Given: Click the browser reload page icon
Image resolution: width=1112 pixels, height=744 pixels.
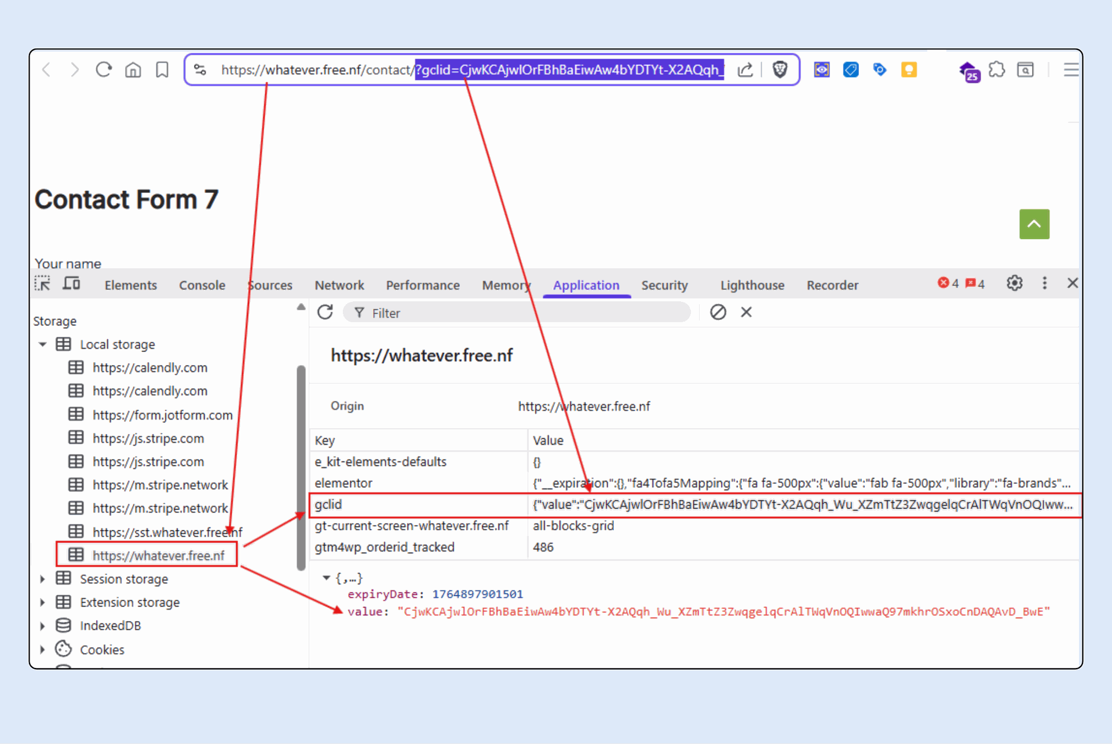Looking at the screenshot, I should pos(104,70).
